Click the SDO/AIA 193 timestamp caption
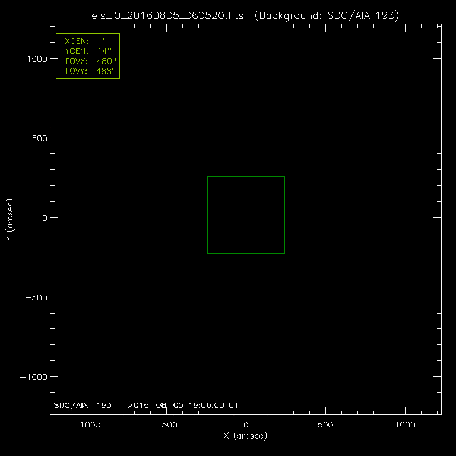456x456 pixels. (x=145, y=405)
